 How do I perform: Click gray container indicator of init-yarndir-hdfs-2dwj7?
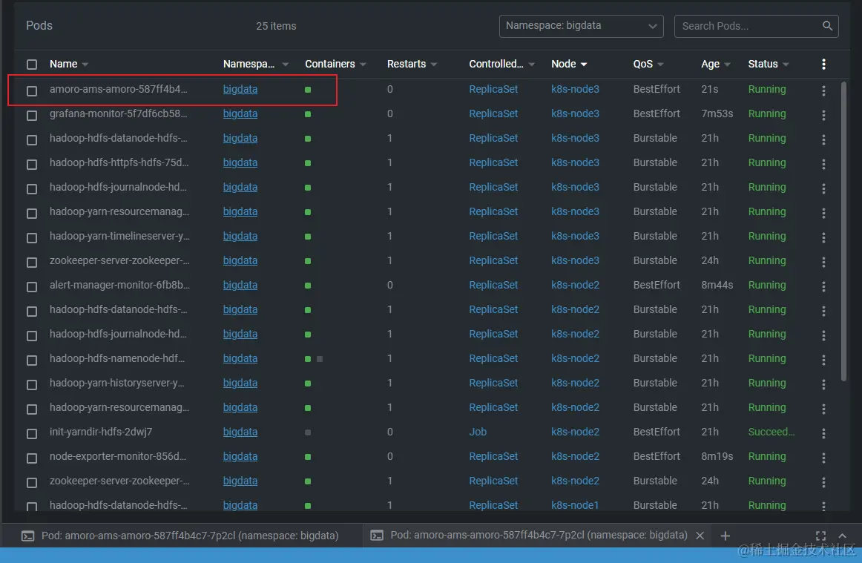tap(308, 432)
